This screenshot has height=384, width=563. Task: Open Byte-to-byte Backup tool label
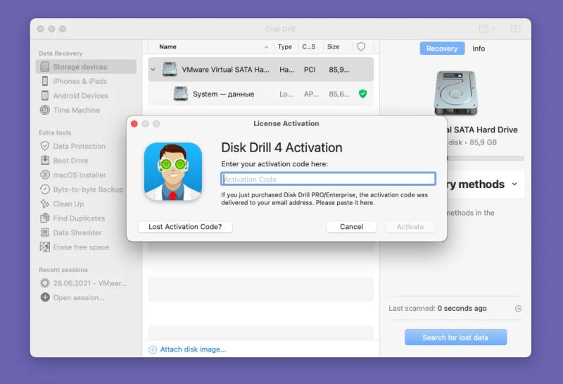pyautogui.click(x=88, y=189)
